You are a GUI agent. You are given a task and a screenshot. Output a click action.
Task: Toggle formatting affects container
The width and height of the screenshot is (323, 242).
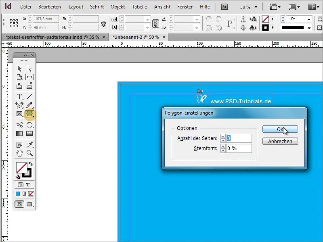pos(21,185)
